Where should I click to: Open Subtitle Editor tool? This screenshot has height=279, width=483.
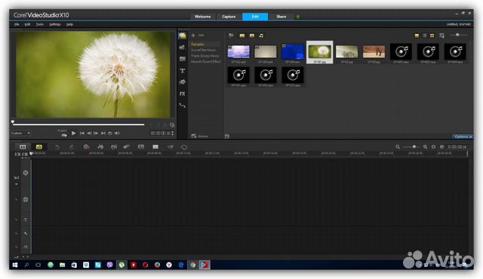(141, 147)
